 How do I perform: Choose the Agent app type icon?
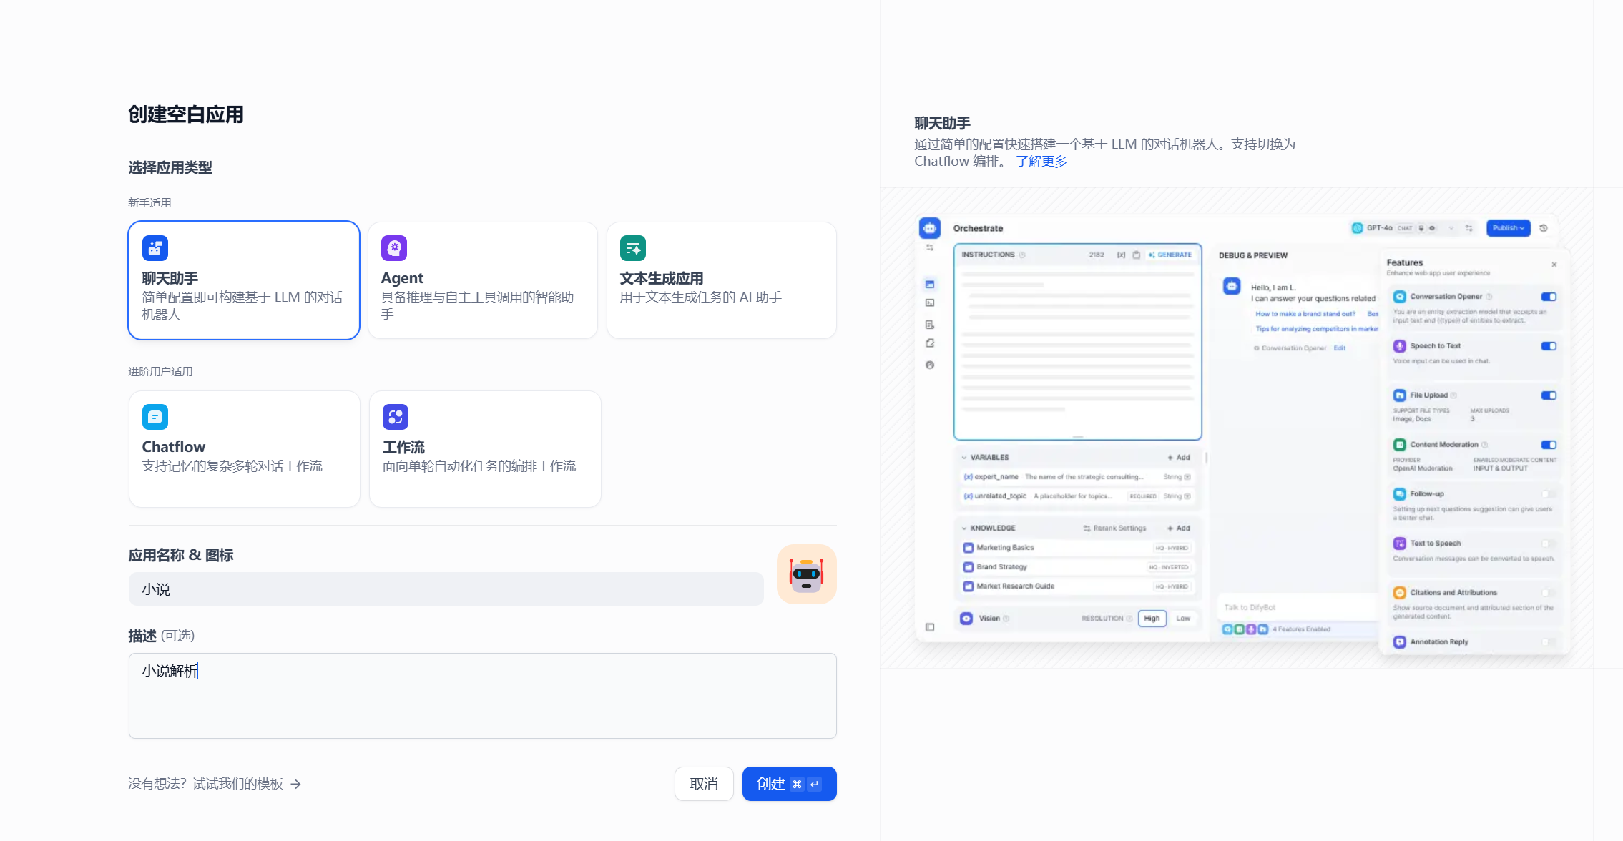click(394, 248)
